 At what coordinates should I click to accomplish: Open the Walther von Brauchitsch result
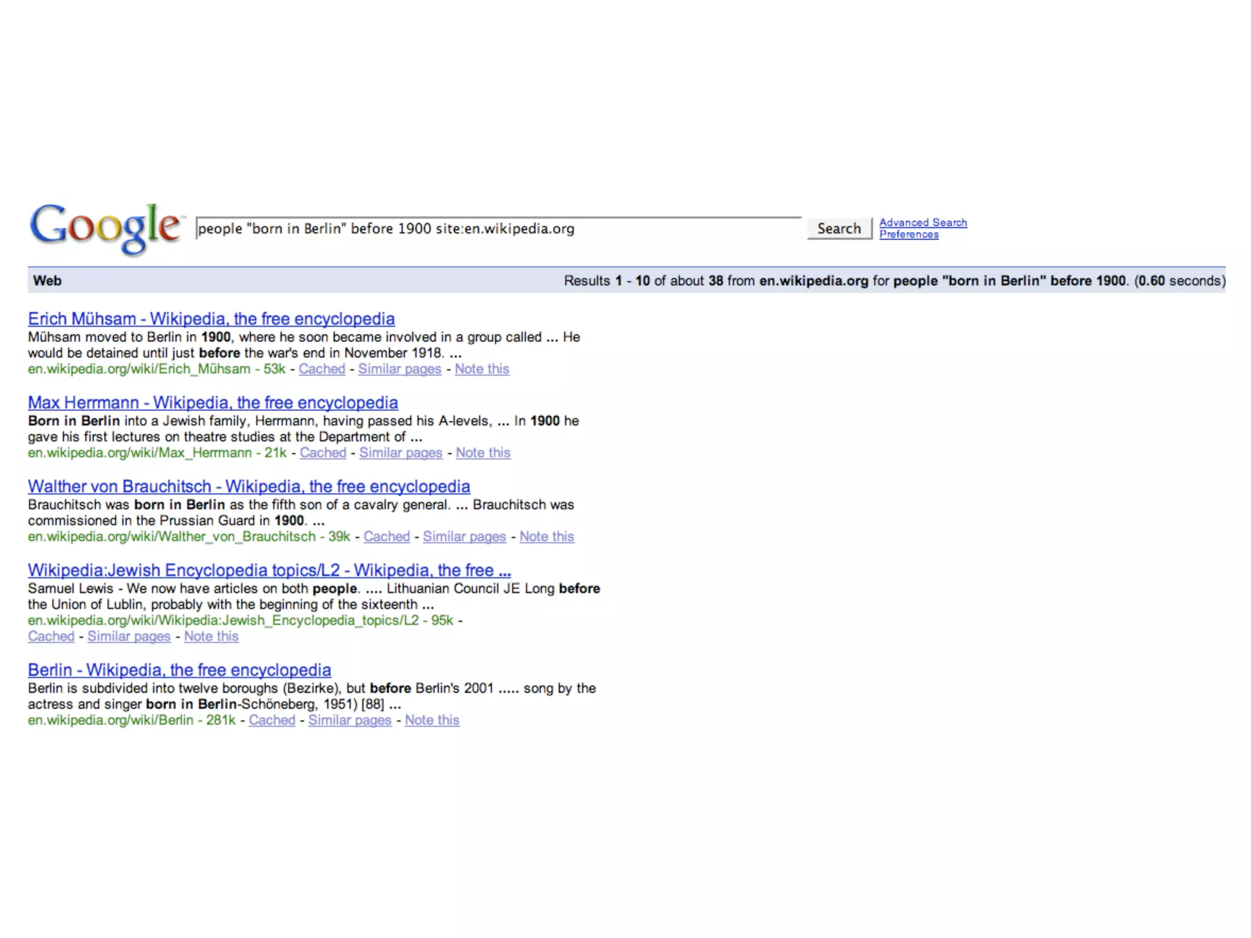click(x=249, y=486)
